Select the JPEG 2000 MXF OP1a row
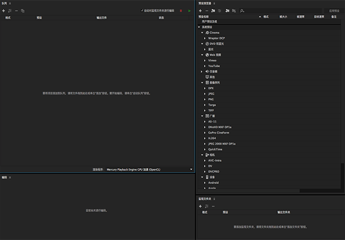 [269, 144]
